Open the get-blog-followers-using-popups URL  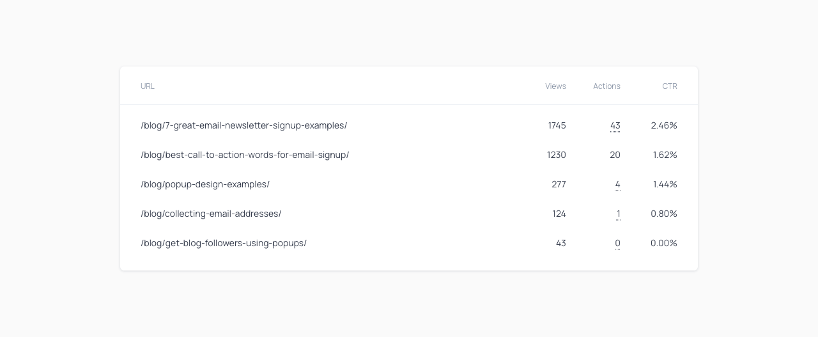point(224,243)
